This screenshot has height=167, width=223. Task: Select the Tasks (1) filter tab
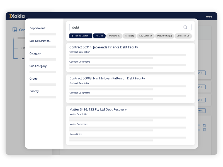(129, 36)
